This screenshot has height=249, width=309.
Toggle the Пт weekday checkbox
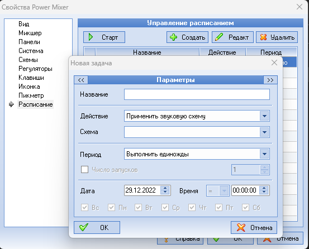218,208
